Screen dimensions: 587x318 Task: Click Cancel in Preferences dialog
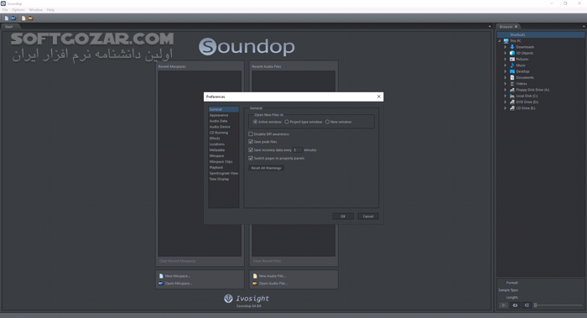[x=368, y=216]
